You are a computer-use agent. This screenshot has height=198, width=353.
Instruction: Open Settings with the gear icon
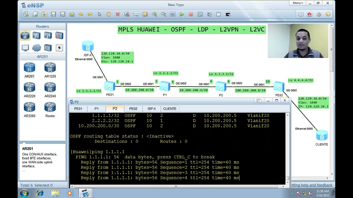[x=319, y=14]
